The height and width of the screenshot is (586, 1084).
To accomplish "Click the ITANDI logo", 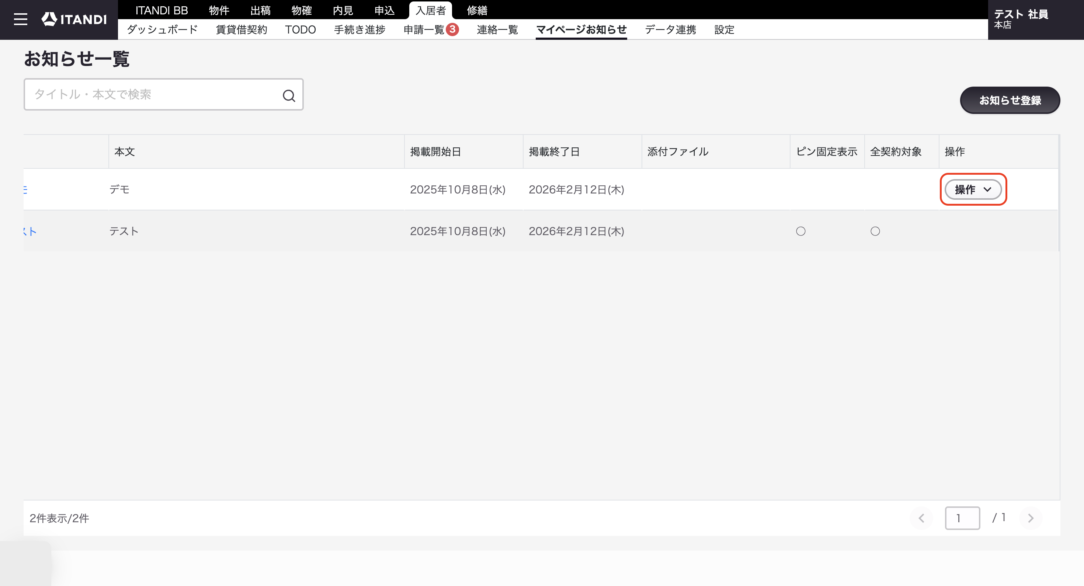I will (x=74, y=20).
